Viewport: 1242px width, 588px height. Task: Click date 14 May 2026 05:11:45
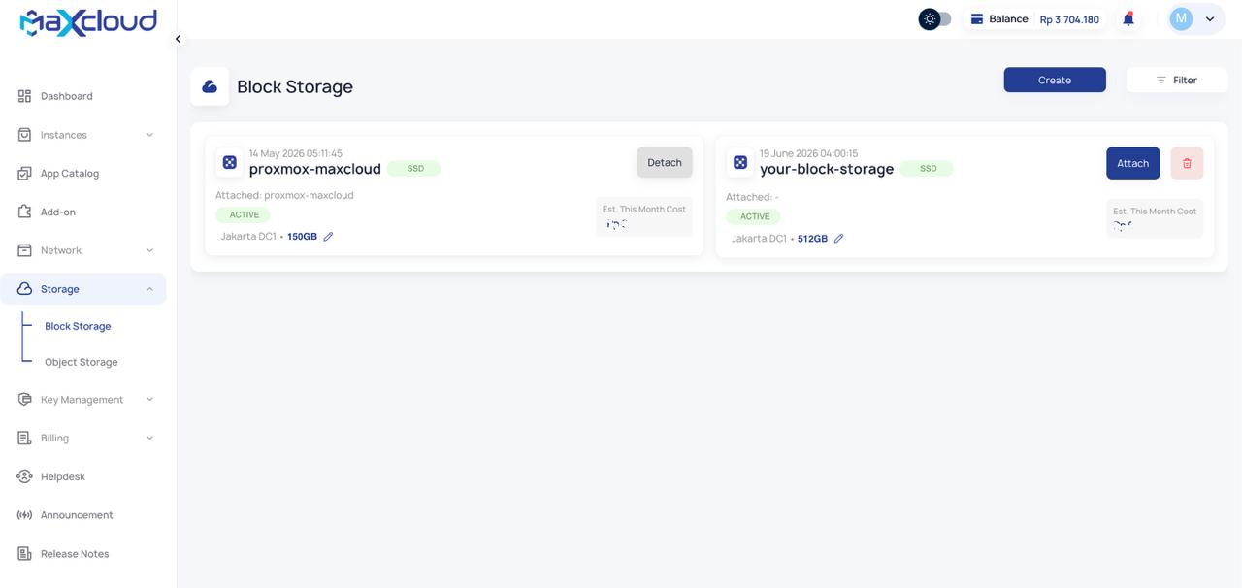point(295,153)
